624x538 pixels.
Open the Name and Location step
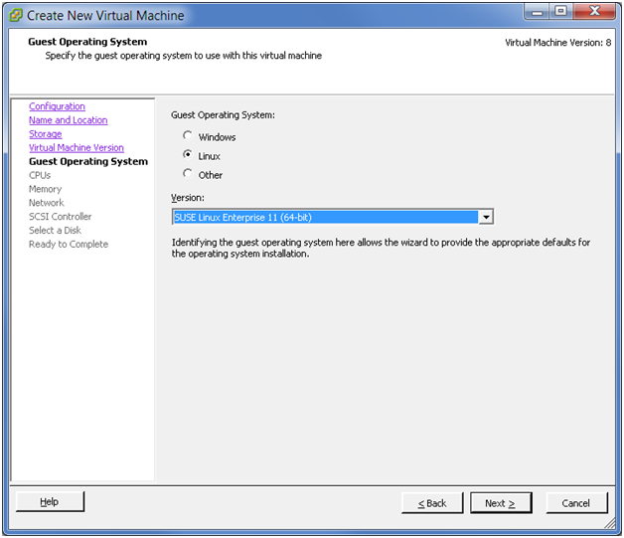tap(68, 120)
